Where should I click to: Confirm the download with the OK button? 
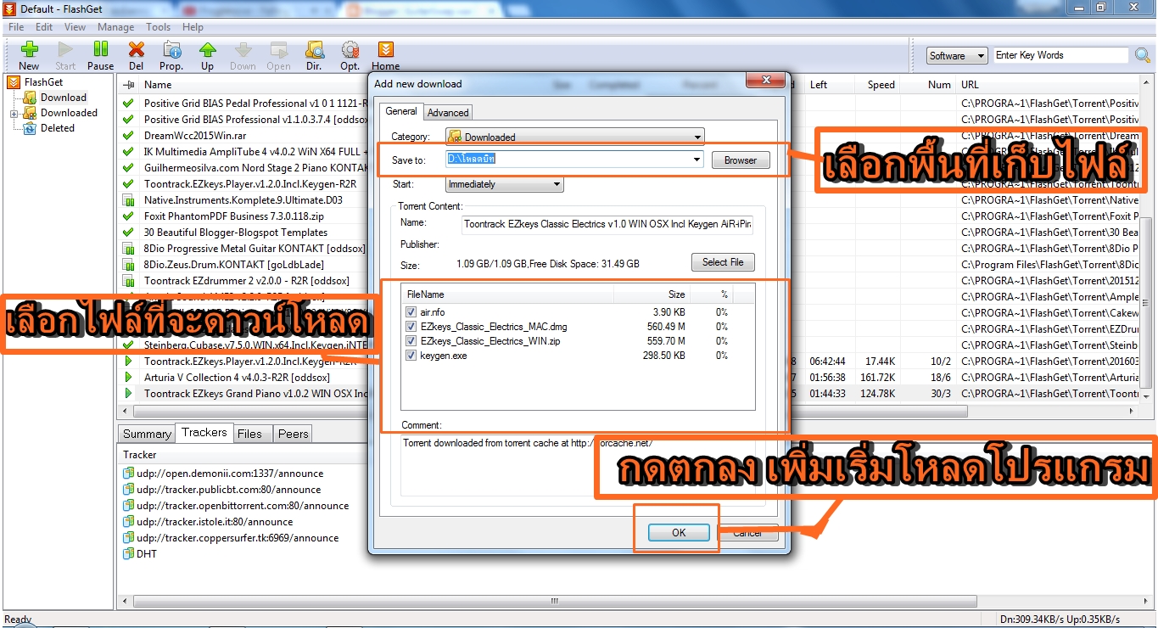tap(679, 533)
